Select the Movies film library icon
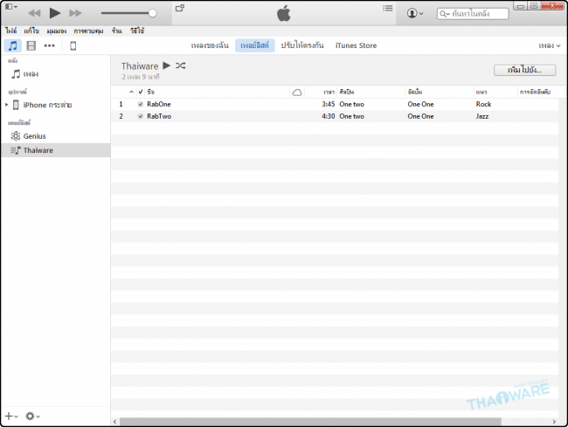Viewport: 568px width, 427px height. coord(31,46)
